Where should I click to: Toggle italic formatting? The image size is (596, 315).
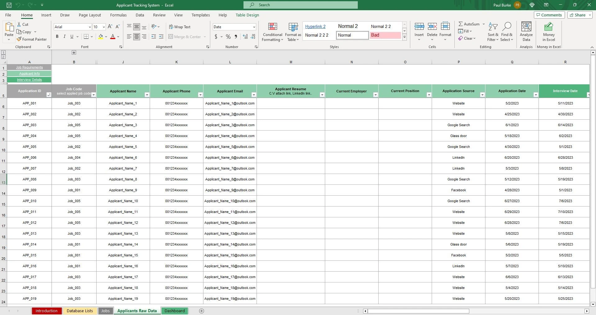tap(64, 36)
